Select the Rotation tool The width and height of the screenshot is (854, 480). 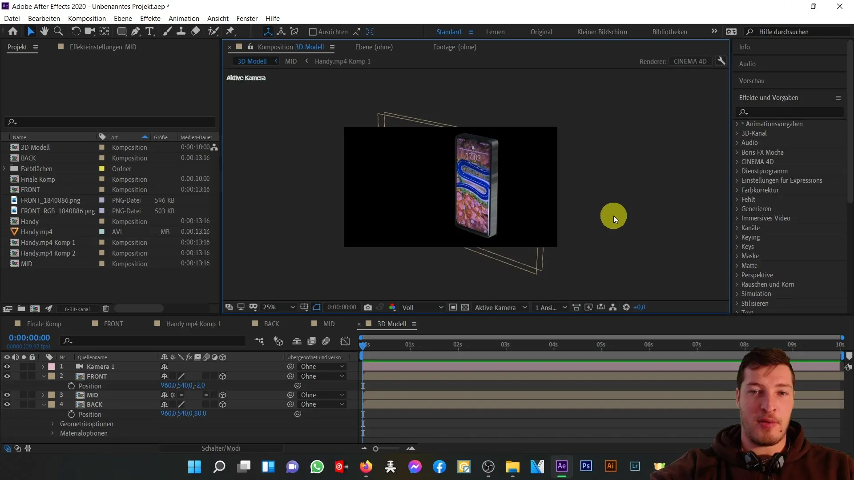pos(76,32)
